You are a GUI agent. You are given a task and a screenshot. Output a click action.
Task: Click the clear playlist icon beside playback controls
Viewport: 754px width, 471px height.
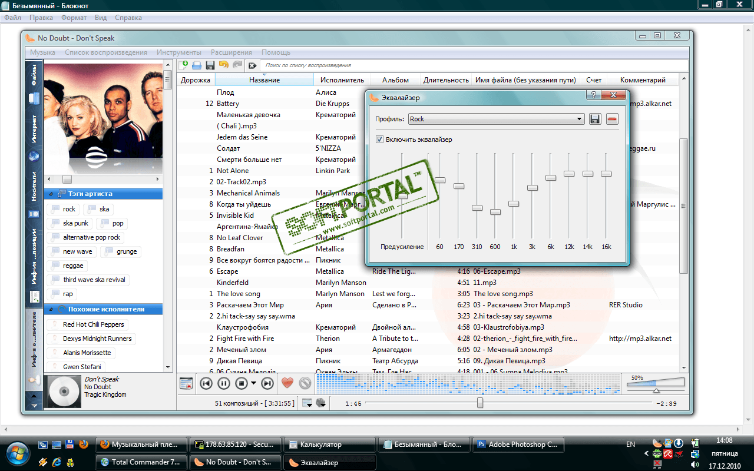coord(186,383)
